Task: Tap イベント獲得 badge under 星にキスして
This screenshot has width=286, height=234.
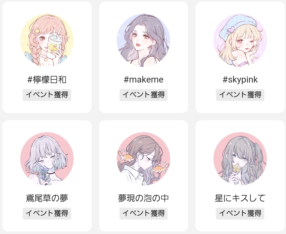Action: click(x=240, y=214)
